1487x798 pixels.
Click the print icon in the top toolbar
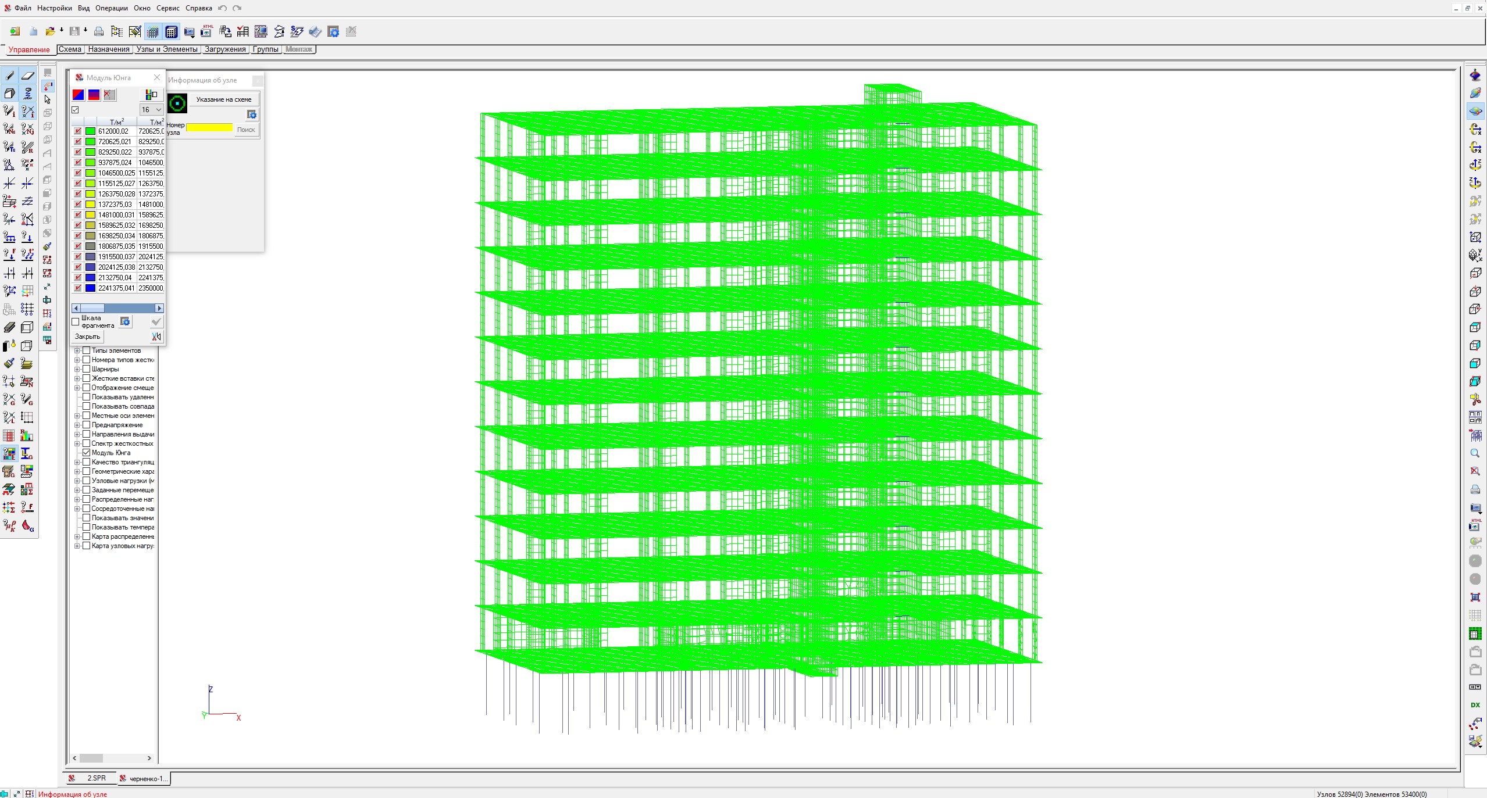99,32
